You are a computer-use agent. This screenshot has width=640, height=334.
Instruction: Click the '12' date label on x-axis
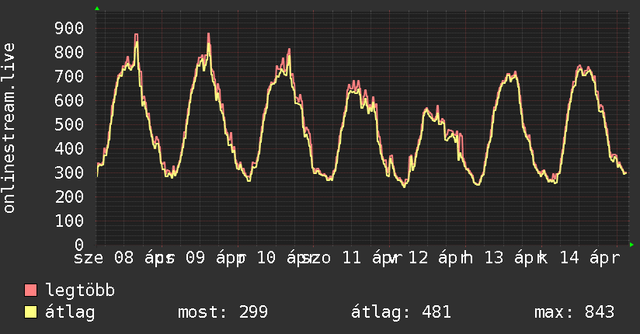coord(418,258)
